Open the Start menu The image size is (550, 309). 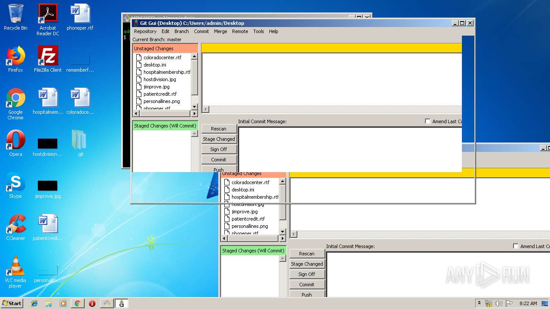[x=12, y=303]
